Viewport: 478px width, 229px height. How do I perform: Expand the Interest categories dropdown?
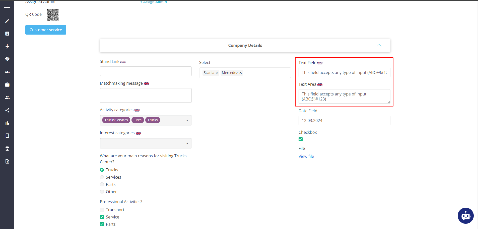187,143
